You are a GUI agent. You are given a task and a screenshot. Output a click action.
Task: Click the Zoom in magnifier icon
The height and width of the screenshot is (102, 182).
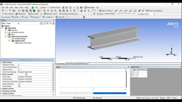[x=52, y=11]
